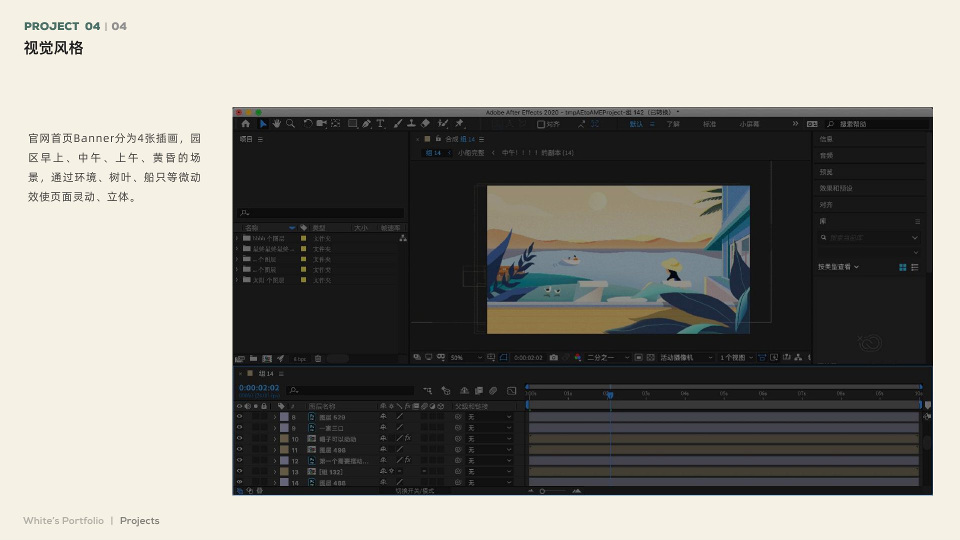The width and height of the screenshot is (960, 540).
Task: Select the Hand tool in toolbar
Action: pyautogui.click(x=276, y=123)
